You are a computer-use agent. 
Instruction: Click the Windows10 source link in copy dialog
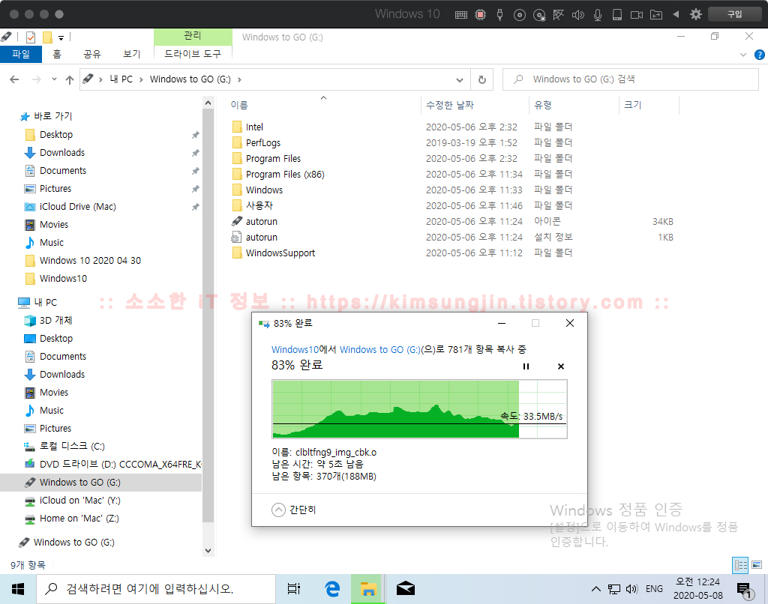[x=295, y=349]
